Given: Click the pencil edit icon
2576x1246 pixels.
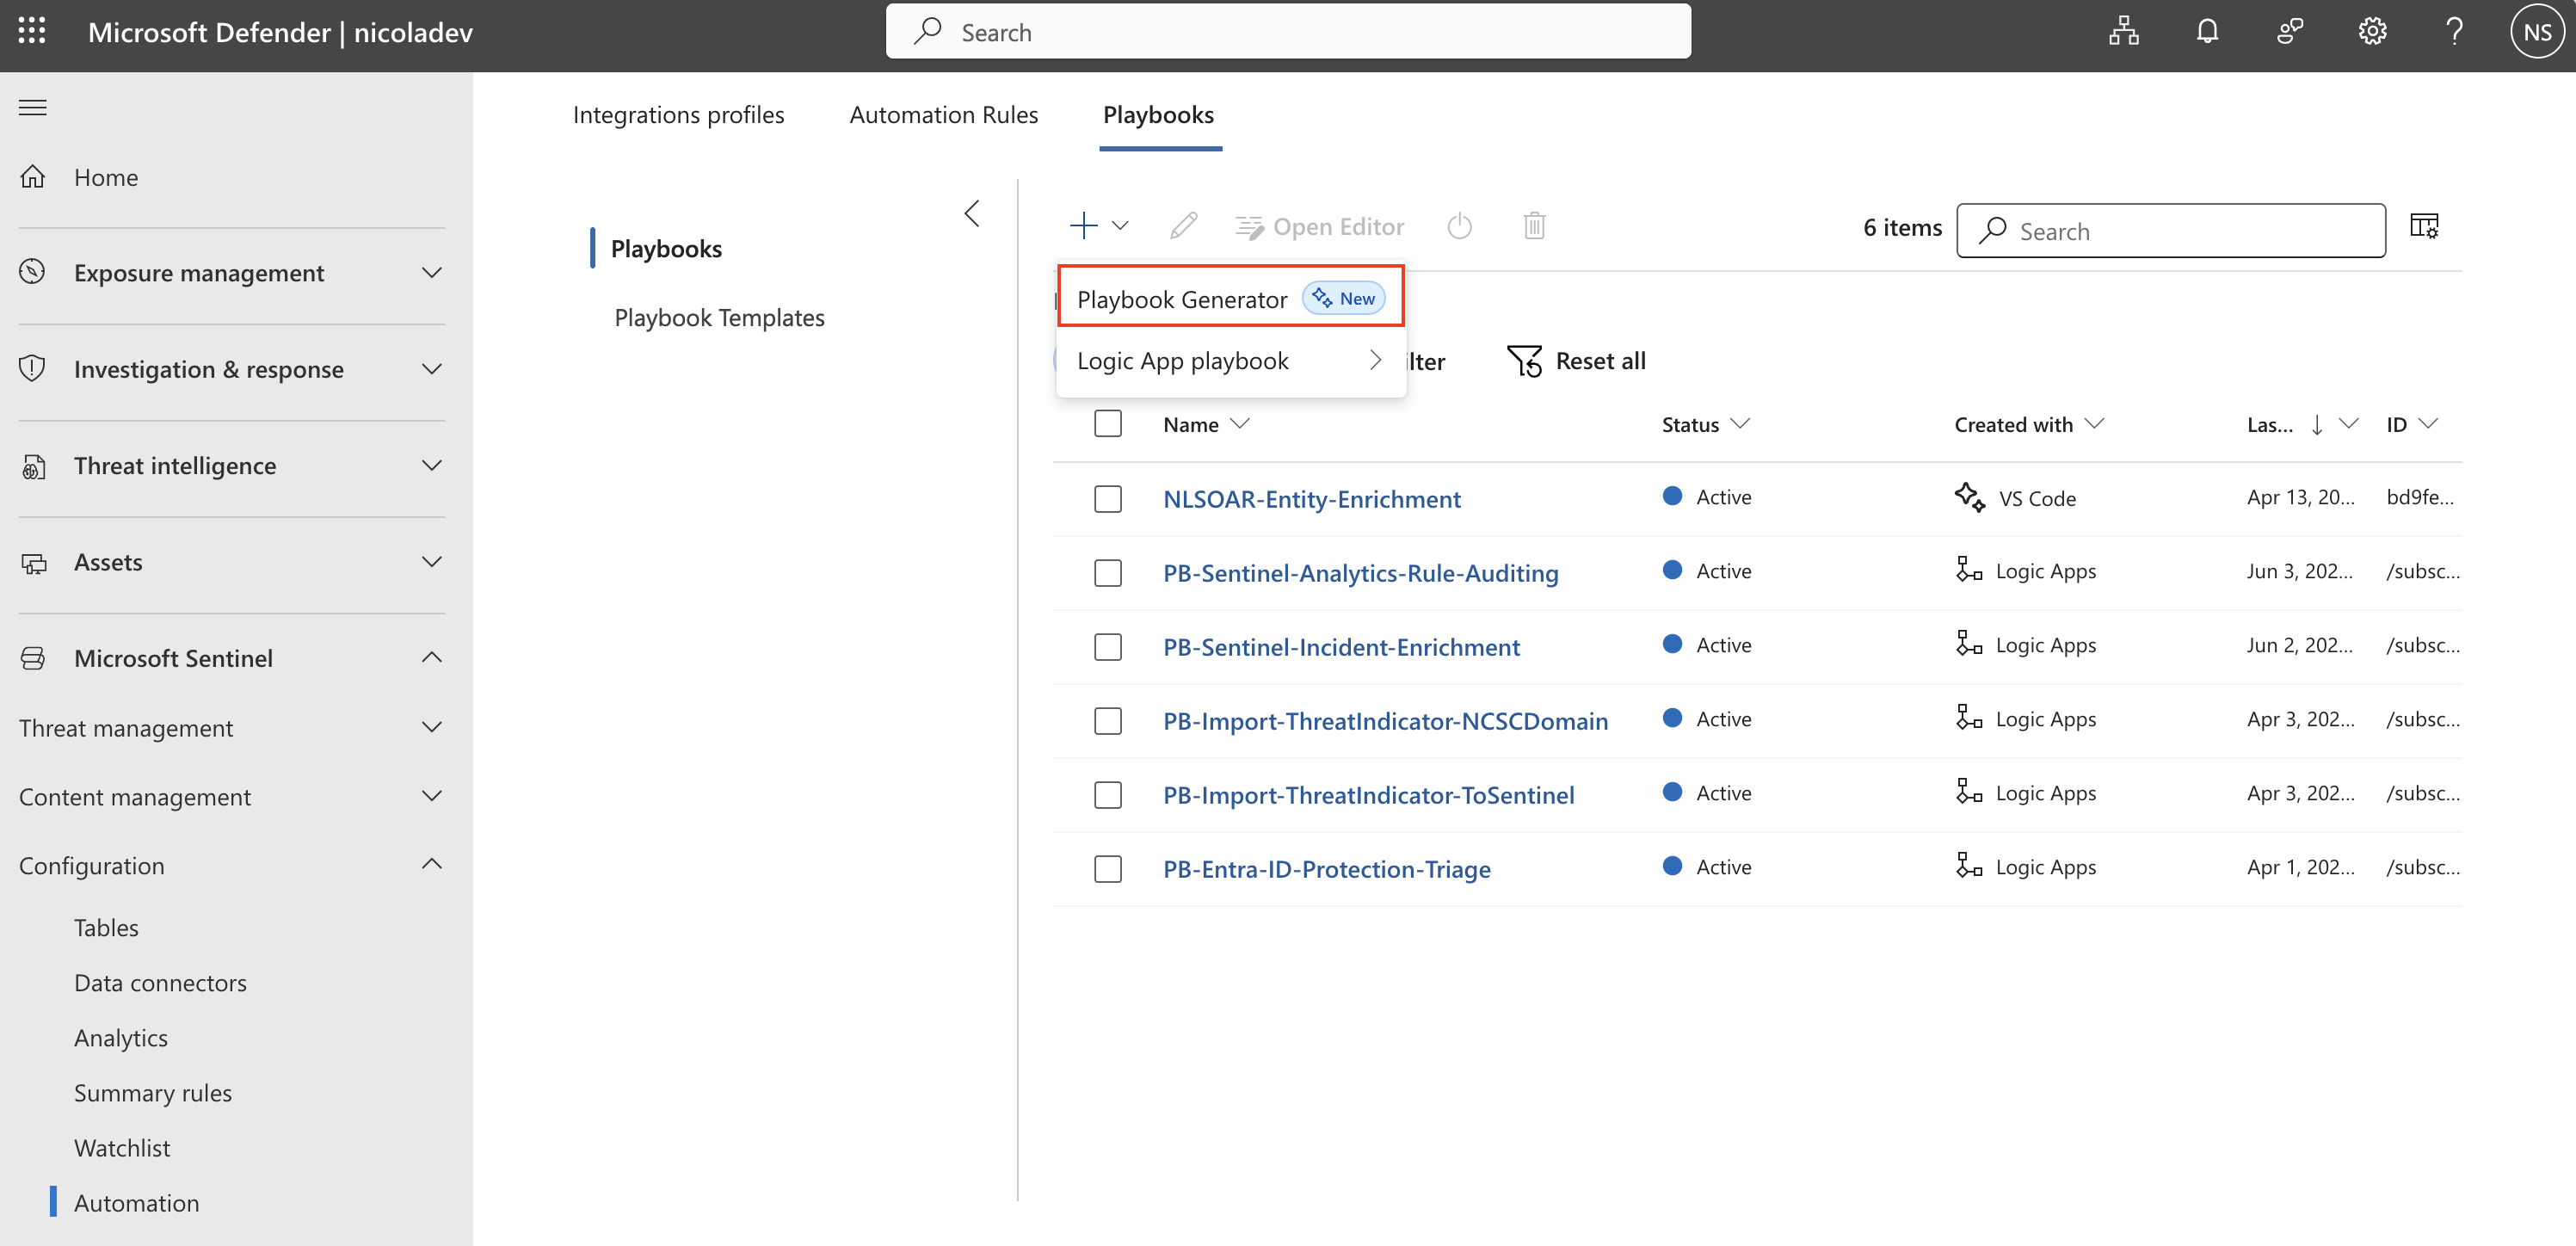Looking at the screenshot, I should pyautogui.click(x=1183, y=226).
